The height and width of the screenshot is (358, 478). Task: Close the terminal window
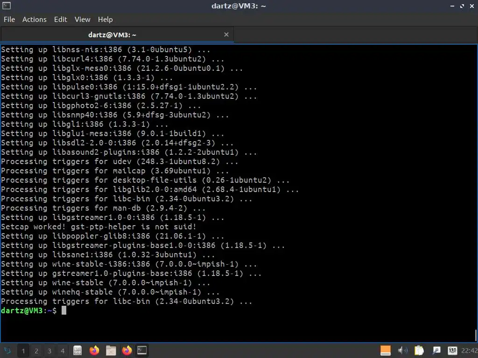(472, 6)
